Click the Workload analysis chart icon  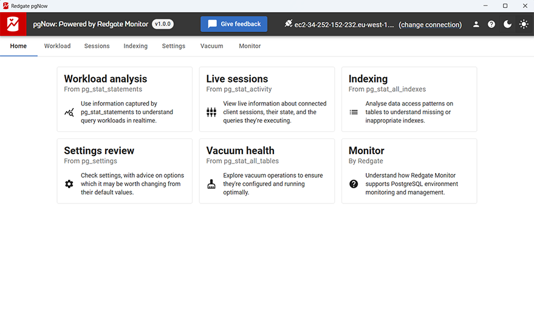tap(69, 112)
